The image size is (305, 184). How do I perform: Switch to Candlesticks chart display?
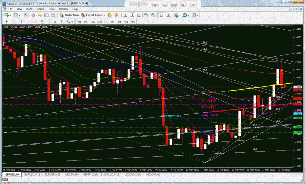pos(132,15)
